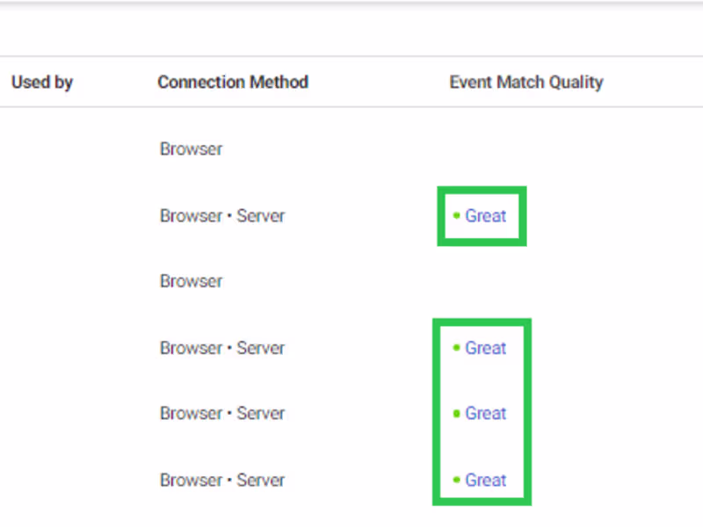Click the third Great match quality link
Image resolution: width=703 pixels, height=527 pixels.
coord(486,414)
